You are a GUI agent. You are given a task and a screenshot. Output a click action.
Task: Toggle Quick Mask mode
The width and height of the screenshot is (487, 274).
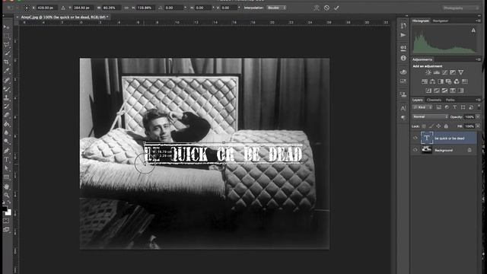pos(6,221)
